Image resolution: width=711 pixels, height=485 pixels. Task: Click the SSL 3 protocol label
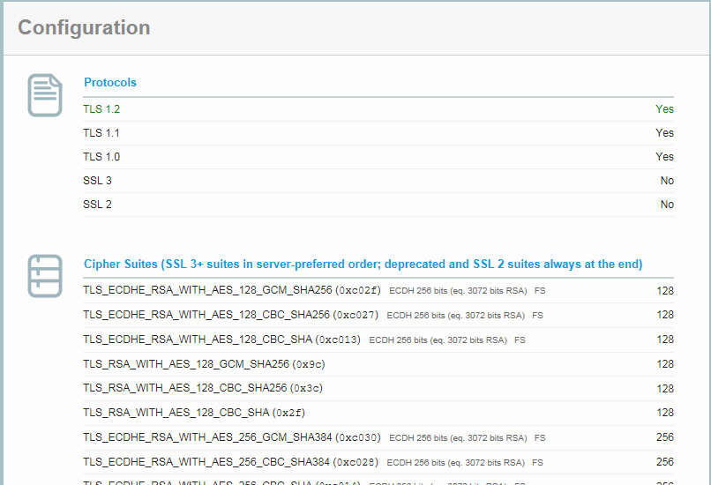coord(97,181)
